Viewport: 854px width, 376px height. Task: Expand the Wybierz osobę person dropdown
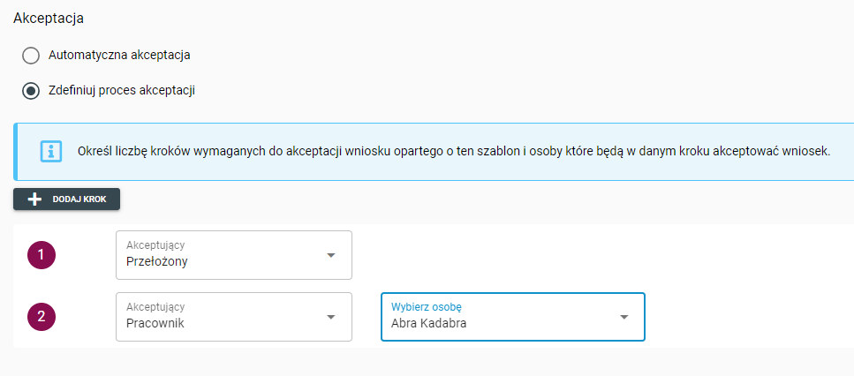(512, 317)
